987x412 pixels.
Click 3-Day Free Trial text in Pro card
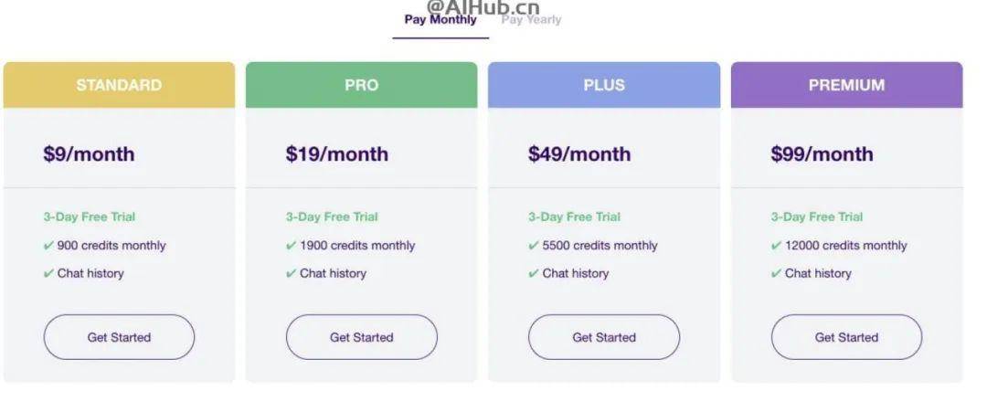tap(332, 217)
